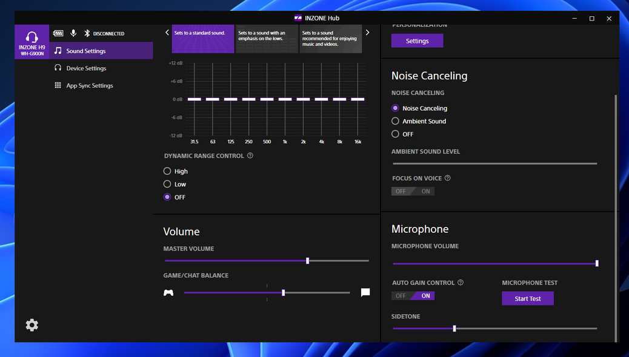629x357 pixels.
Task: Click the chat bubble balance icon
Action: pyautogui.click(x=365, y=292)
